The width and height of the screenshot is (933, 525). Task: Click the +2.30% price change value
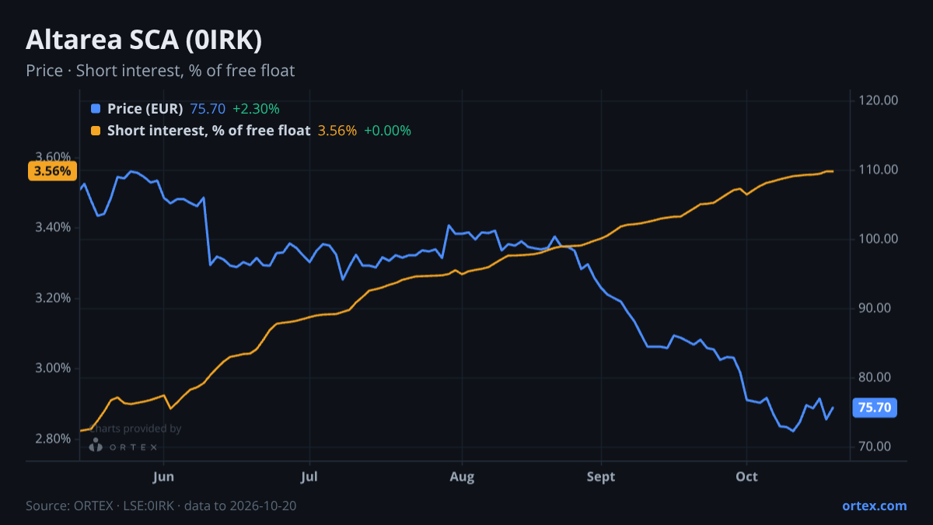(x=256, y=109)
